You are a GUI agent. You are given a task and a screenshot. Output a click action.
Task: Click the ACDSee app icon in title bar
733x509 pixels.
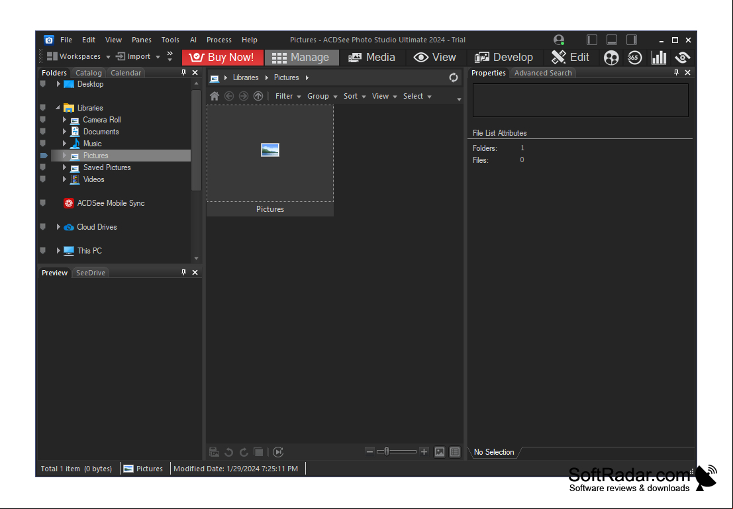(48, 40)
